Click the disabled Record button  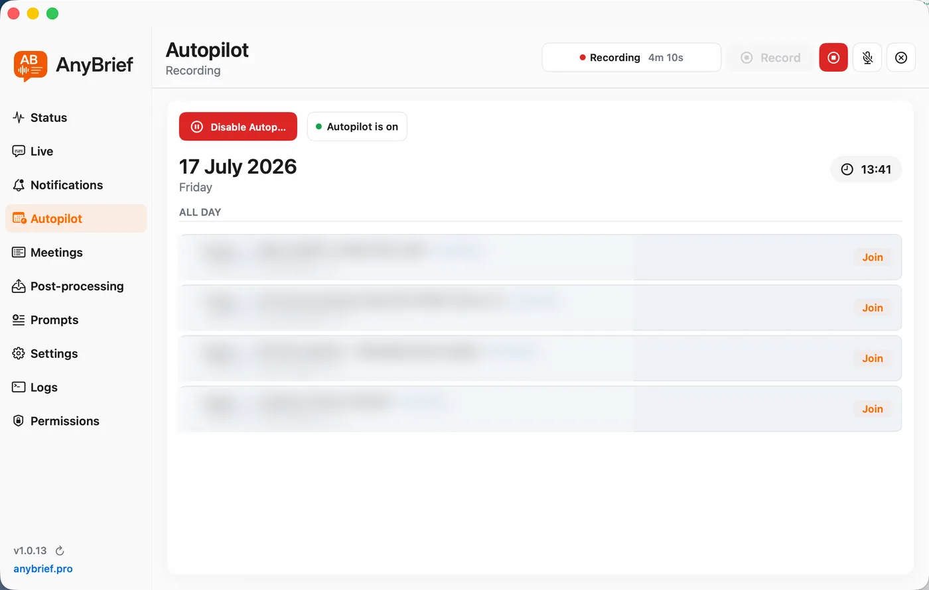tap(770, 58)
